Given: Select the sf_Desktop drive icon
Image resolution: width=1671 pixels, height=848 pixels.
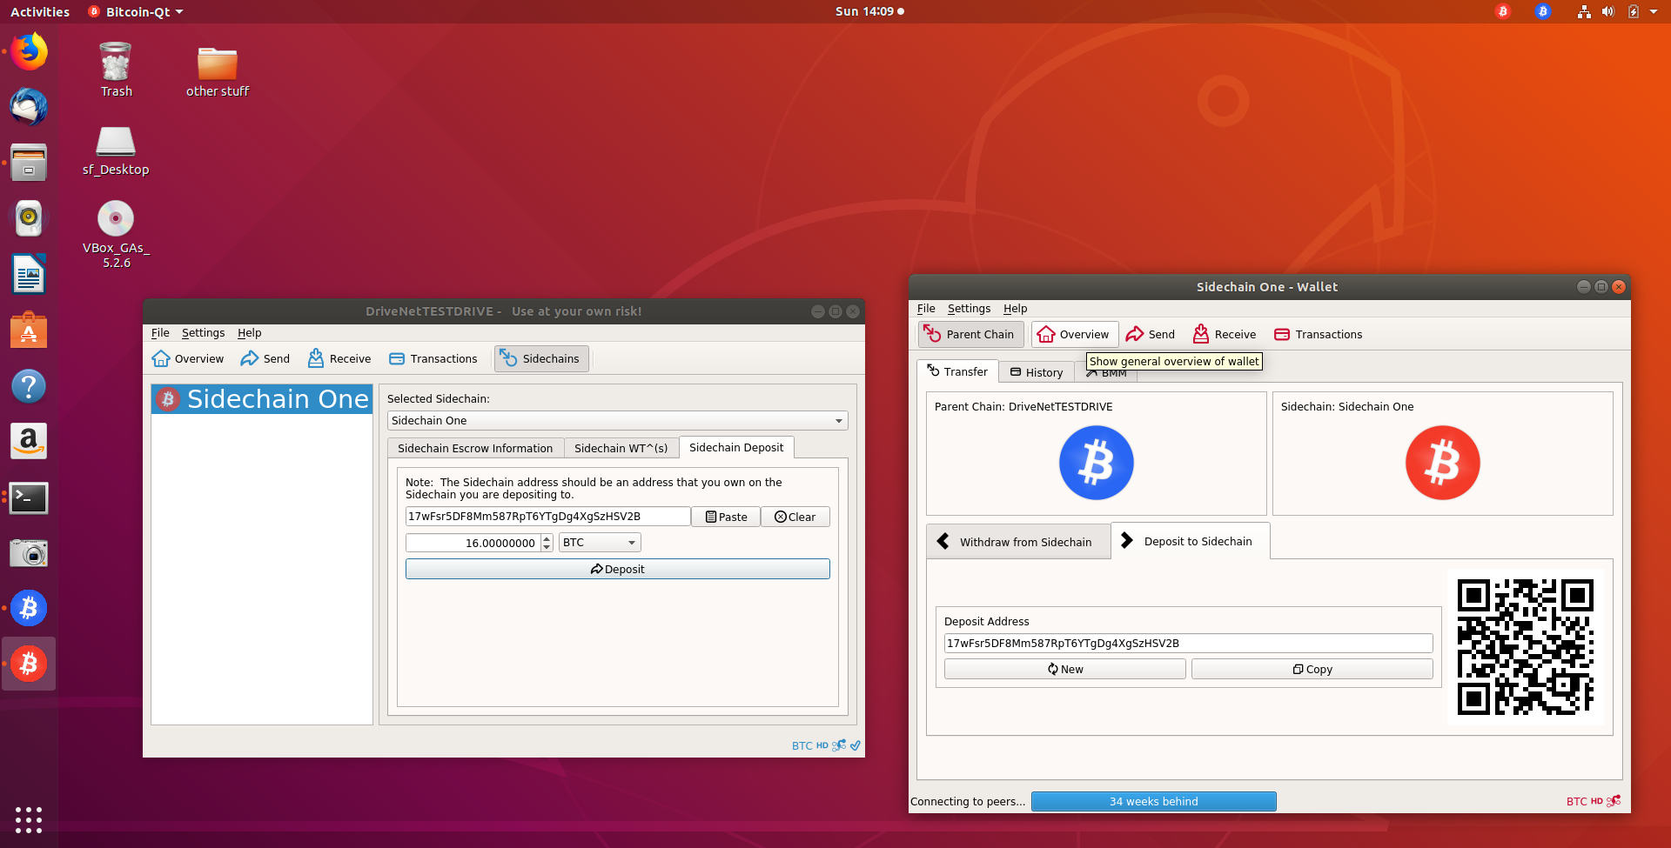Looking at the screenshot, I should pyautogui.click(x=116, y=150).
